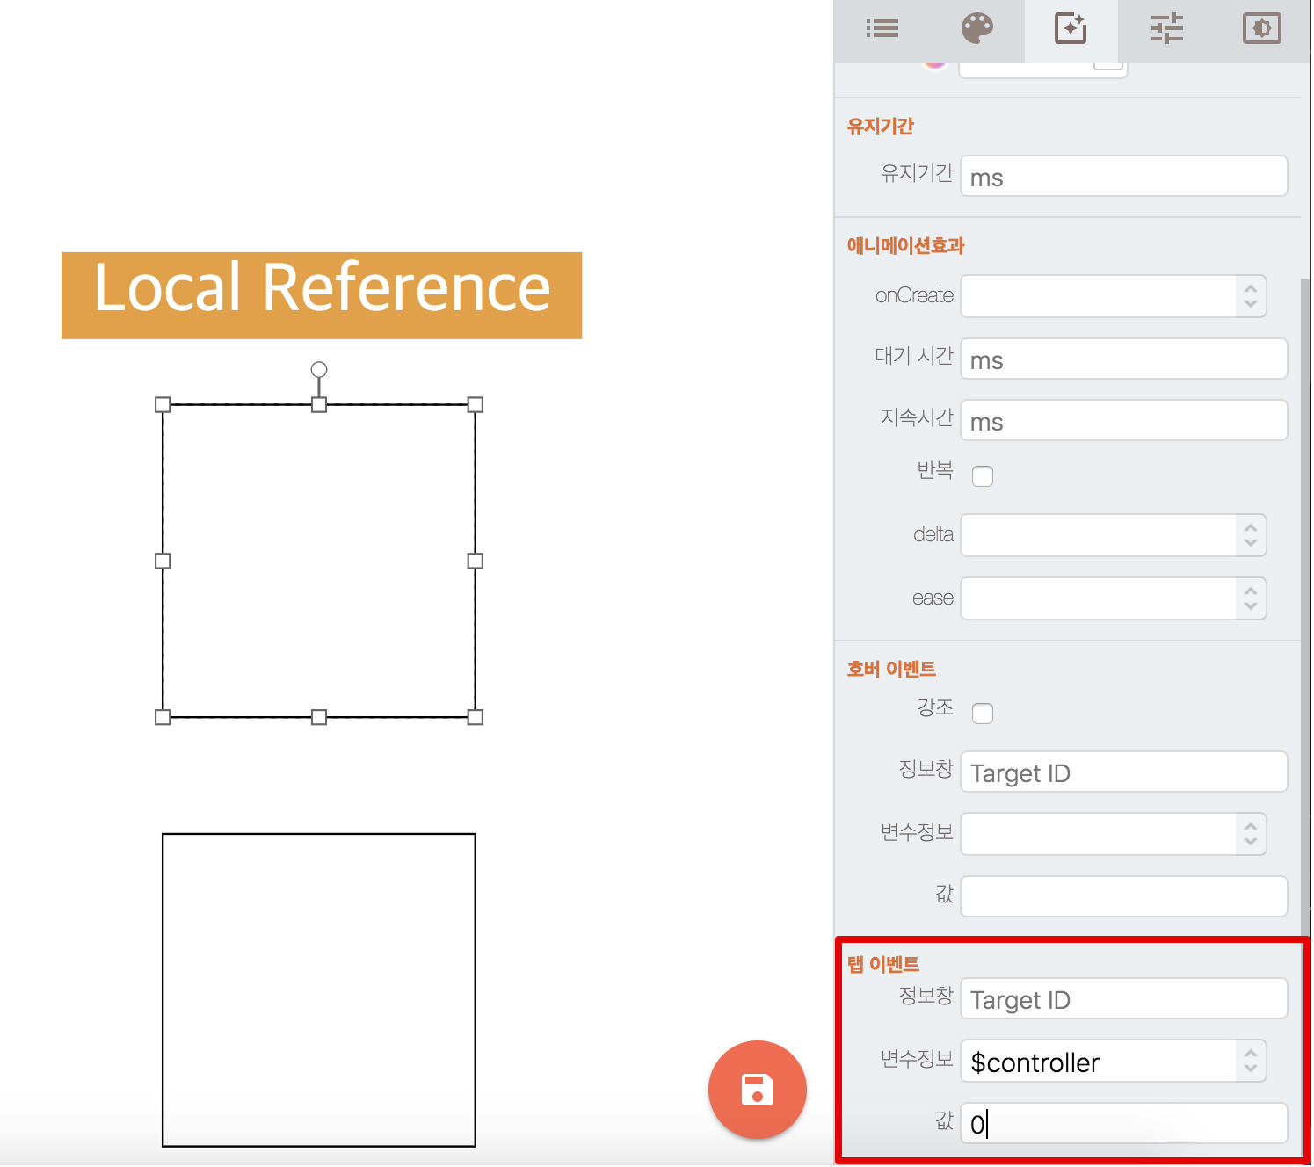The width and height of the screenshot is (1314, 1167).
Task: Click the selected rectangle's top-left resize handle
Action: [163, 404]
